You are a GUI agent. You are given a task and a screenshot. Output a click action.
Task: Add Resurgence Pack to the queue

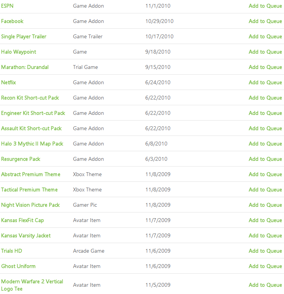[x=265, y=159]
